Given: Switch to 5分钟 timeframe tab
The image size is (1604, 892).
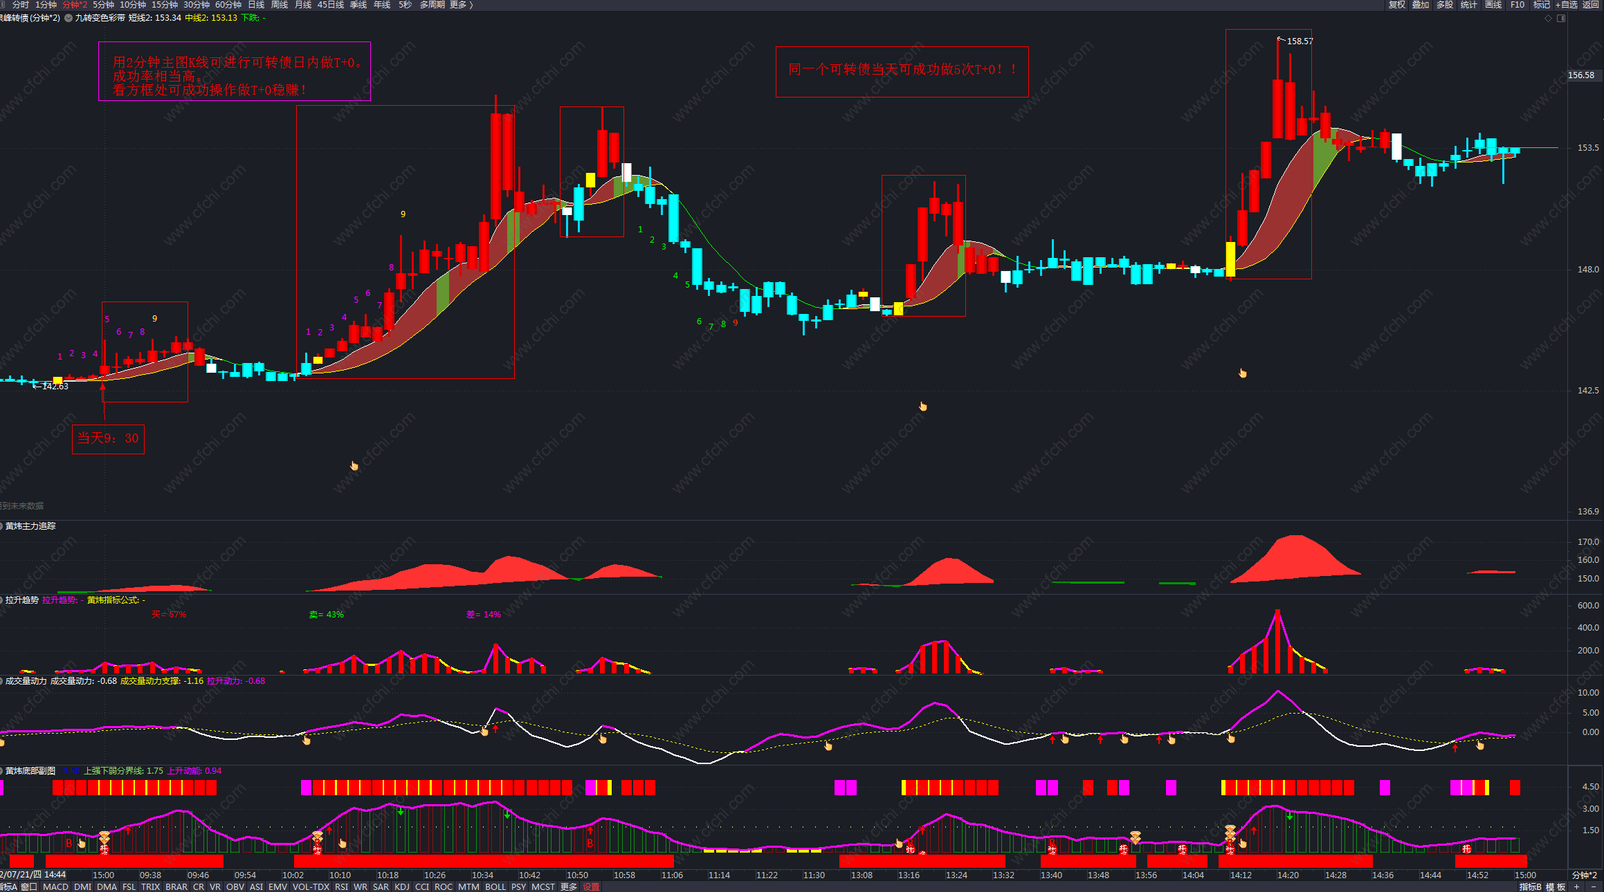Looking at the screenshot, I should [103, 5].
